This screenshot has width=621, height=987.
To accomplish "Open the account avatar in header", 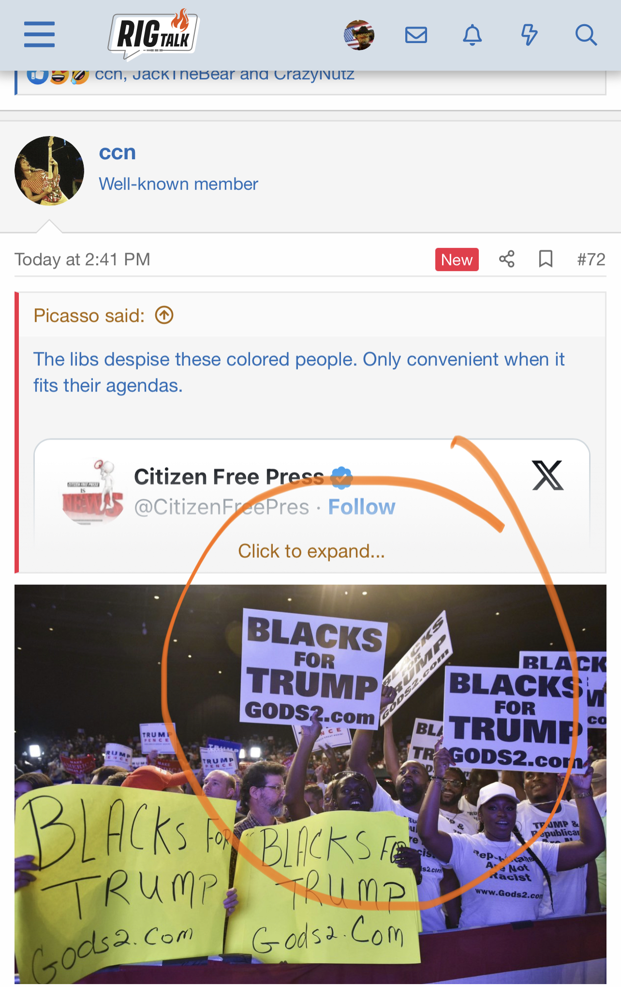I will [x=359, y=35].
